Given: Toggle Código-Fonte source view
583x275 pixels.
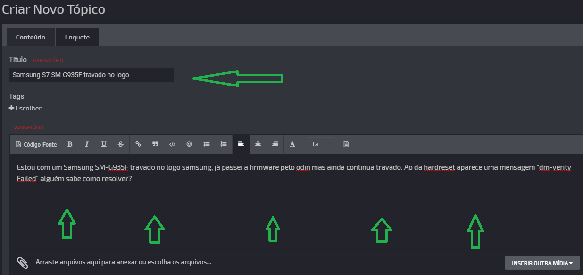Looking at the screenshot, I should click(x=36, y=144).
